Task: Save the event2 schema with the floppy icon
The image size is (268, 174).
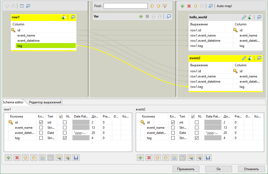Action: [208, 158]
